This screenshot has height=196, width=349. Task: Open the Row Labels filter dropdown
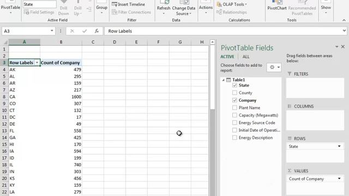point(37,63)
